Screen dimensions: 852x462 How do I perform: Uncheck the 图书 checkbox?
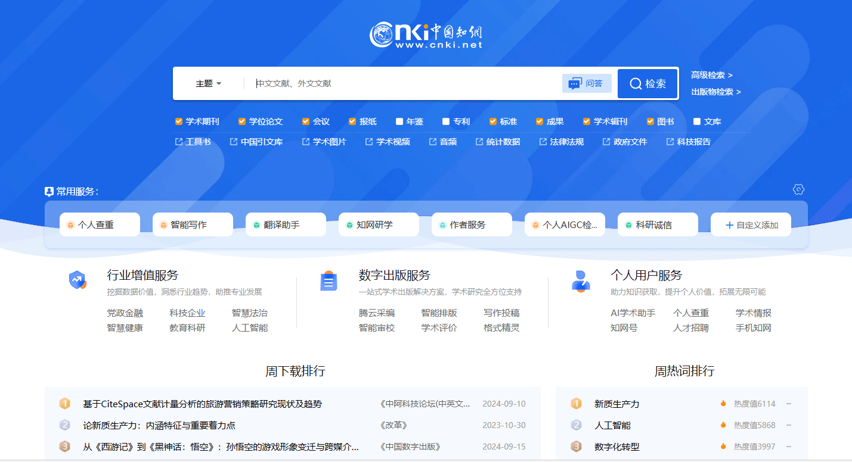(650, 121)
